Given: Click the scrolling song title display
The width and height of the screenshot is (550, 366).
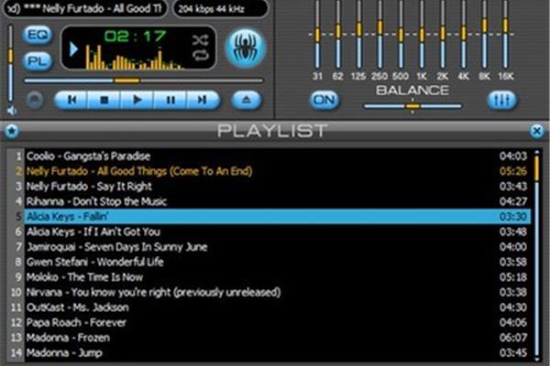Looking at the screenshot, I should tap(84, 8).
